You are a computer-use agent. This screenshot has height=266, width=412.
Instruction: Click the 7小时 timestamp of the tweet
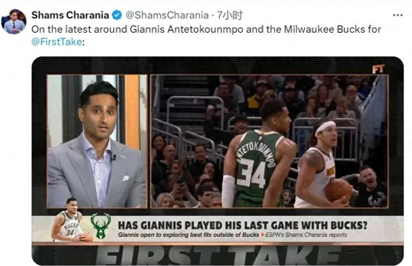[229, 15]
